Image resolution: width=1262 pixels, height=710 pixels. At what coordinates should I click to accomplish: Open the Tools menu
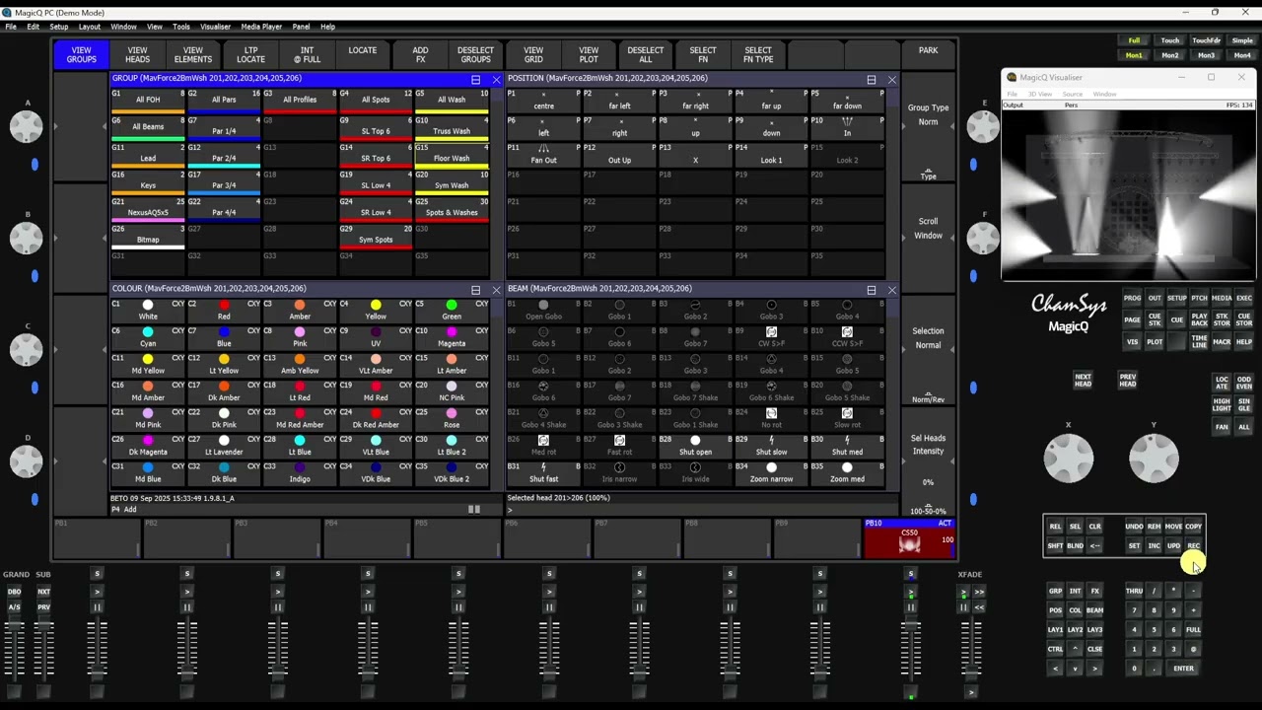tap(181, 27)
